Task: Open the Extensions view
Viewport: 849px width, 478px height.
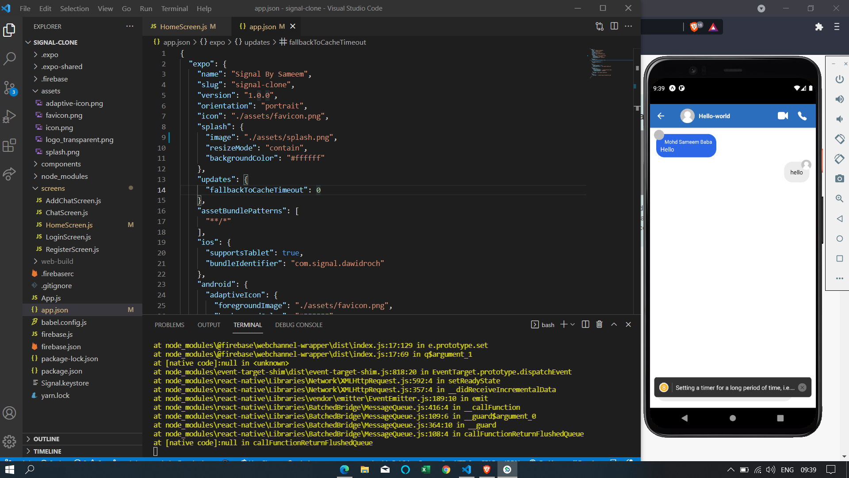Action: (x=9, y=145)
